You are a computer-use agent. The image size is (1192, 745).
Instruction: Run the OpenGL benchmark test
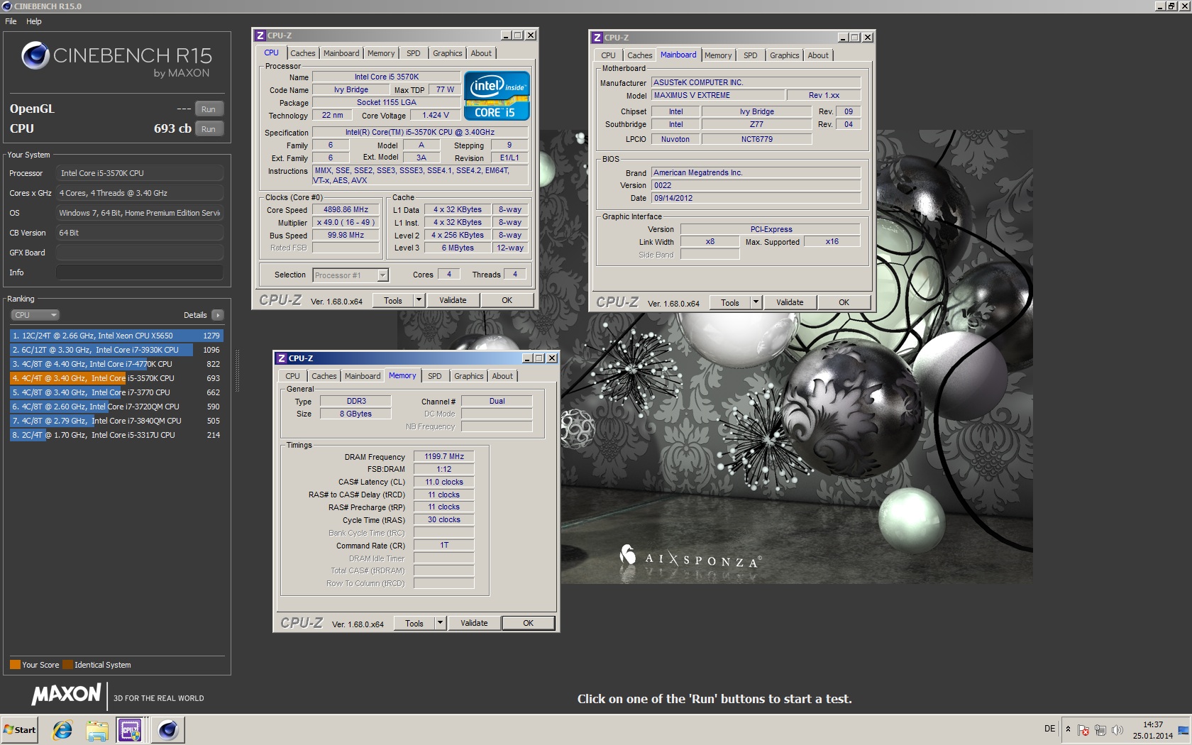[209, 109]
